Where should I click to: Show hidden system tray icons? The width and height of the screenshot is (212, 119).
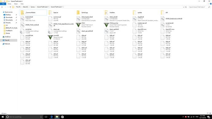pyautogui.click(x=183, y=117)
